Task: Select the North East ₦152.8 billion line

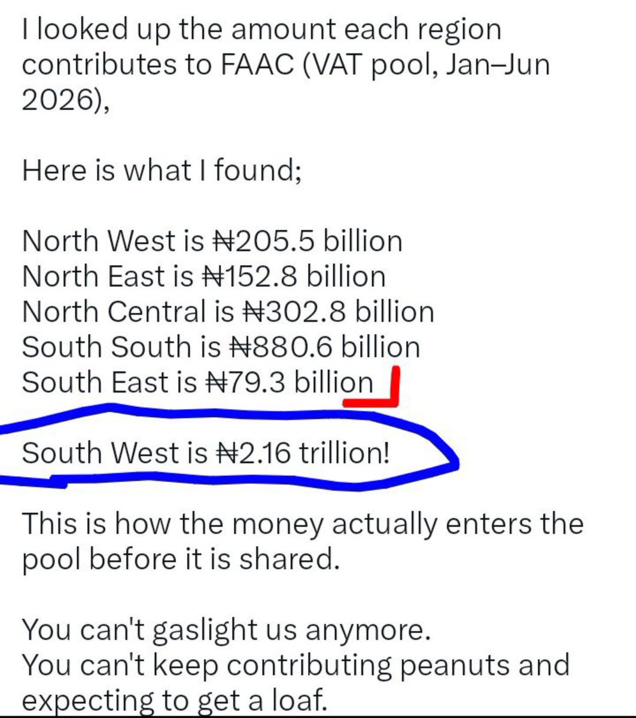Action: click(204, 276)
